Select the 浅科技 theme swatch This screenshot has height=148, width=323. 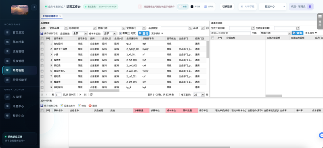pyautogui.click(x=209, y=6)
